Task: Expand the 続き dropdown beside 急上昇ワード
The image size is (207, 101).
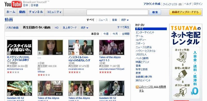Action: pyautogui.click(x=85, y=28)
